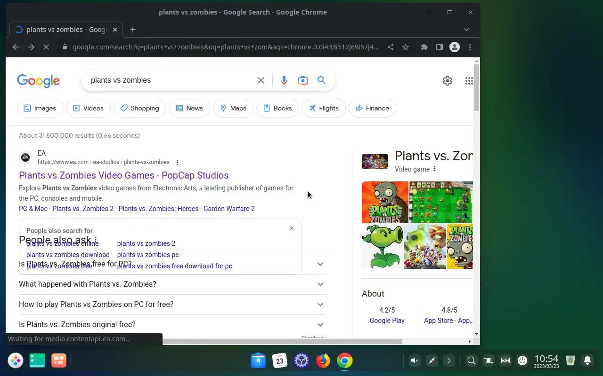Open the EA result's three-dot options
This screenshot has height=376, width=603.
click(x=178, y=163)
